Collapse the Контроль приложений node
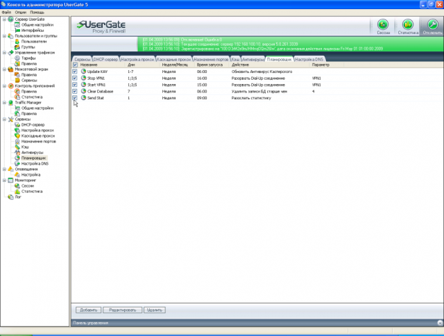Viewport: 444px width, 336px height. point(5,86)
